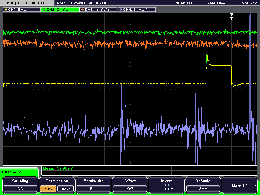Click the Mean: -32.96 µV measurement
This screenshot has height=195, width=260.
(x=58, y=168)
